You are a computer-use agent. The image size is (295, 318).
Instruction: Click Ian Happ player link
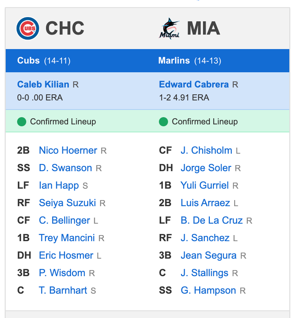click(x=59, y=185)
